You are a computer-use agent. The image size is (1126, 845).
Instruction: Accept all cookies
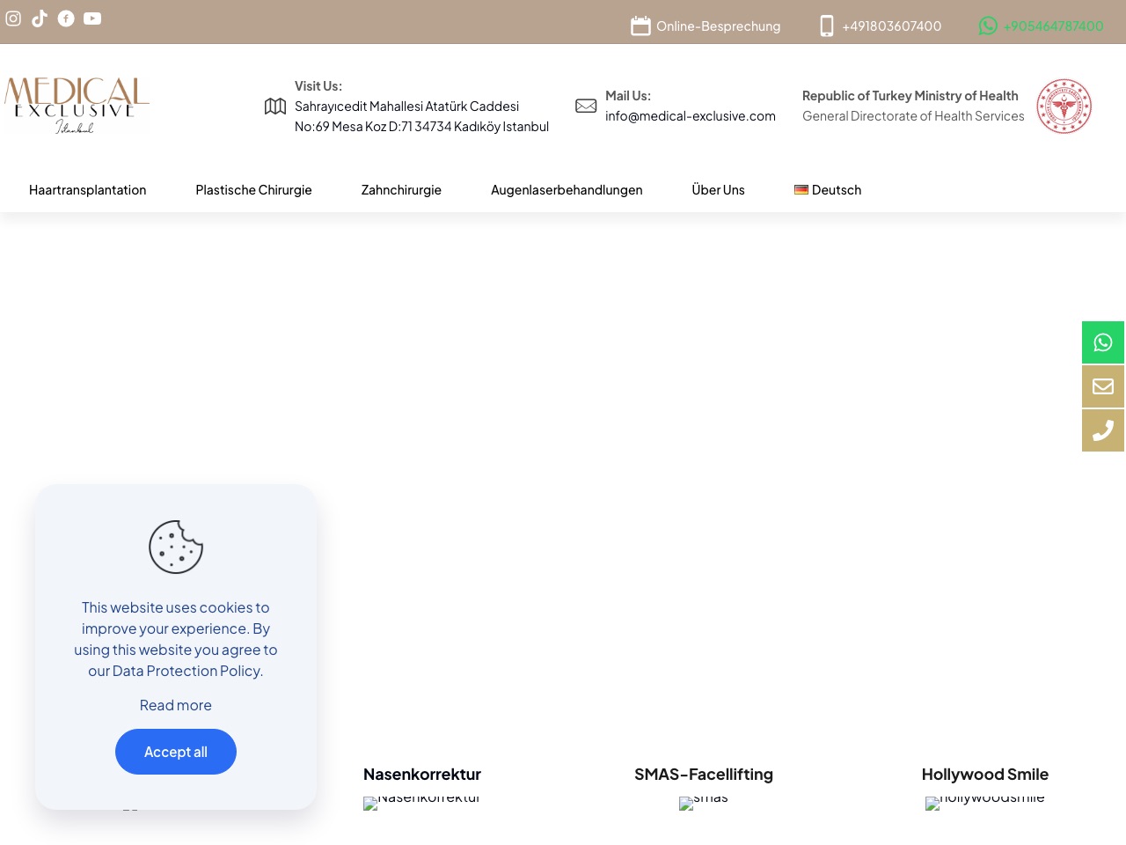coord(176,752)
